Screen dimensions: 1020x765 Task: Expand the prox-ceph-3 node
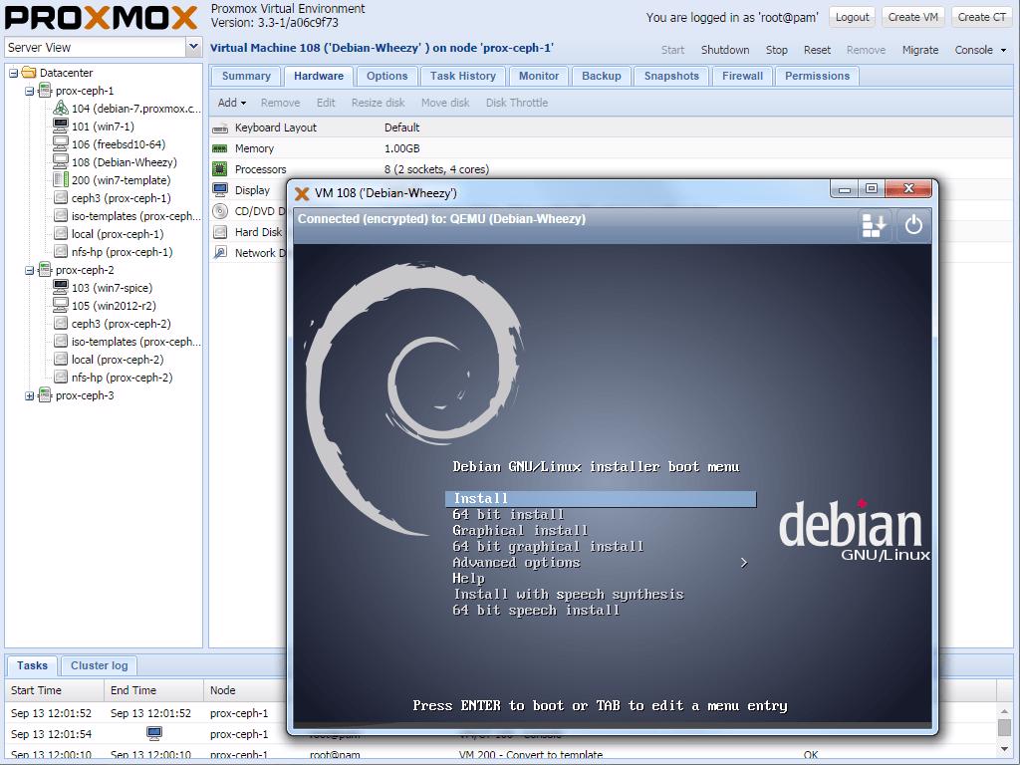(31, 395)
